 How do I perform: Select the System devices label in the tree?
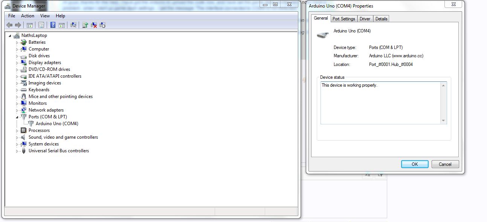(x=44, y=144)
